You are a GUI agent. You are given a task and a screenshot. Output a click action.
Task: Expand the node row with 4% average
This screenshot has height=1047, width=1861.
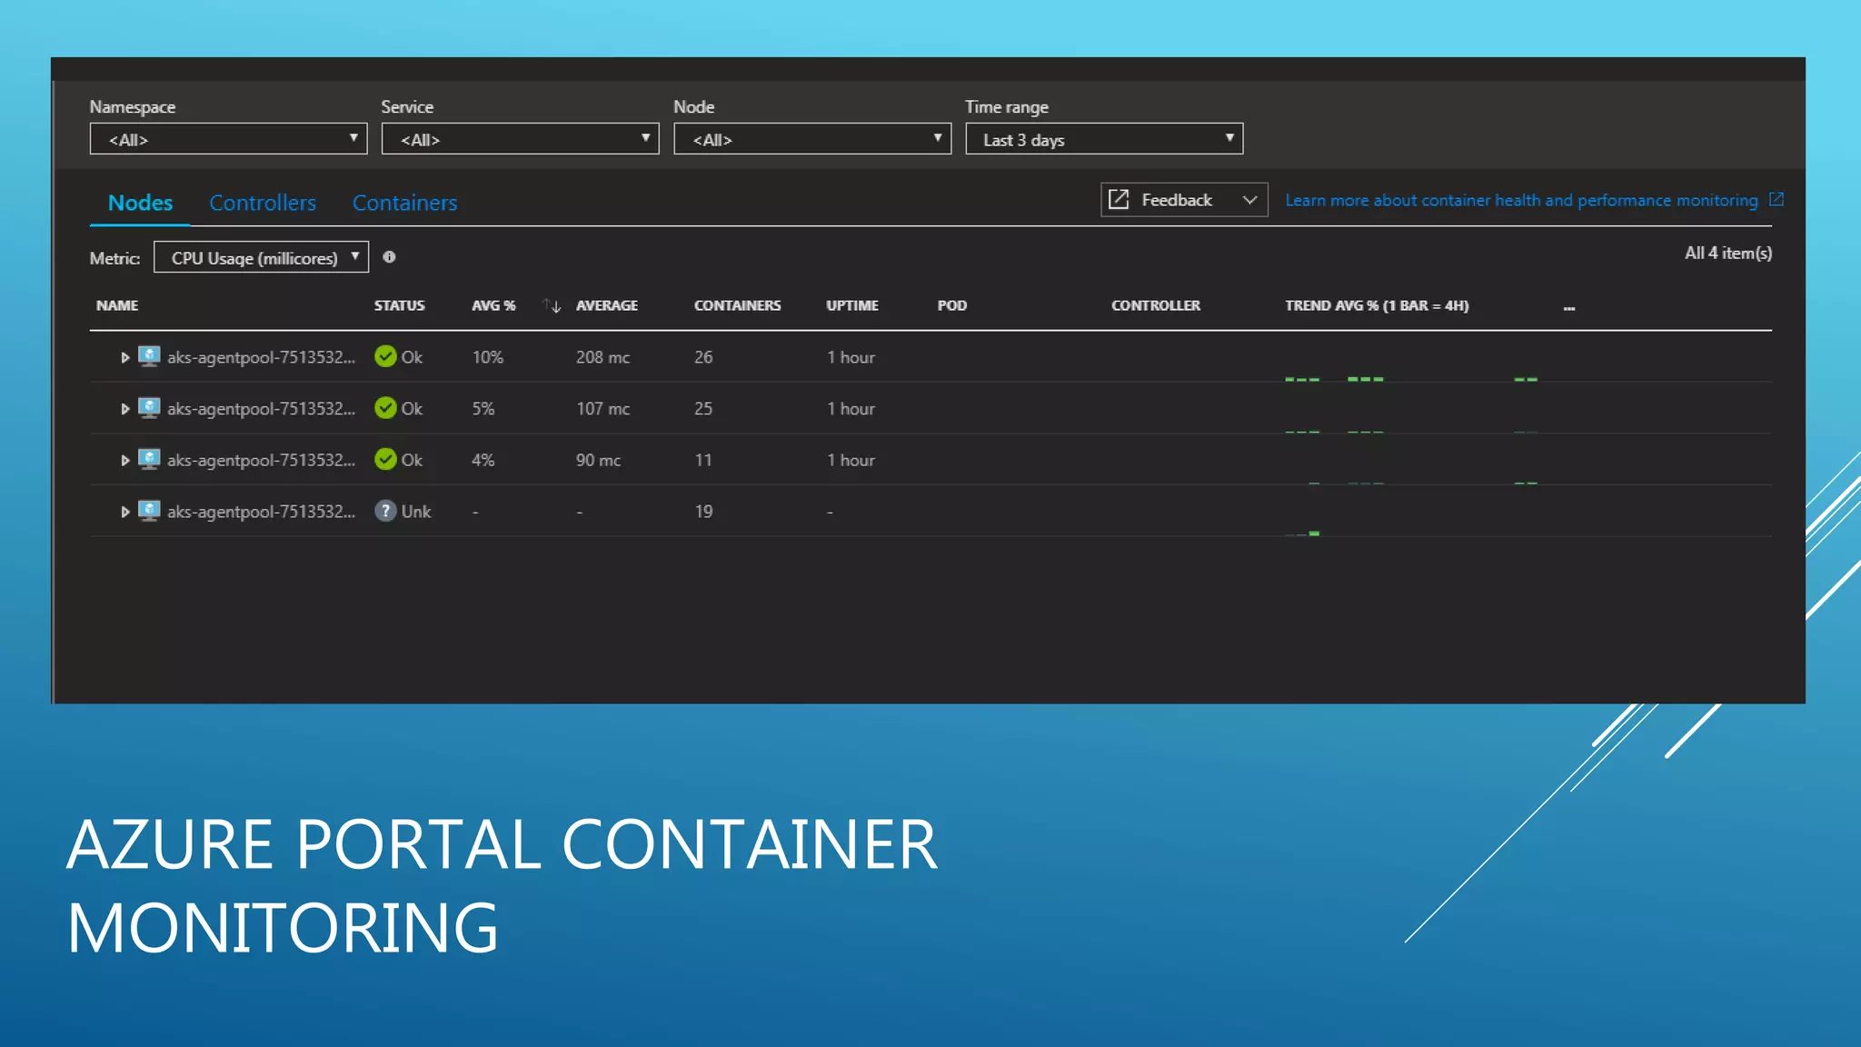click(x=124, y=460)
